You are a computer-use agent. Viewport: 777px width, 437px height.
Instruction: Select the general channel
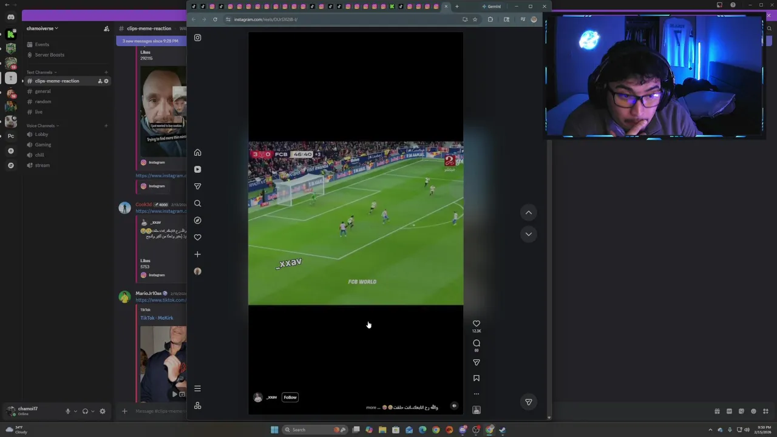tap(67, 91)
